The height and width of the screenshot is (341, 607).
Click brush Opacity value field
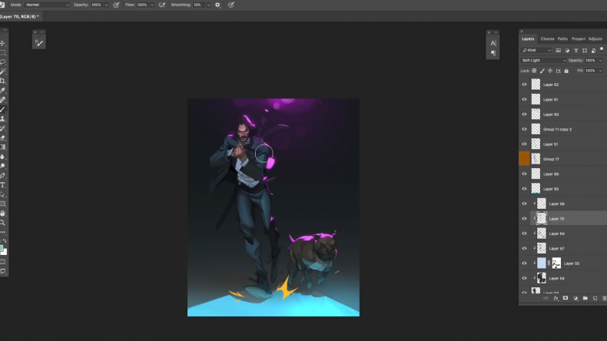tap(97, 5)
